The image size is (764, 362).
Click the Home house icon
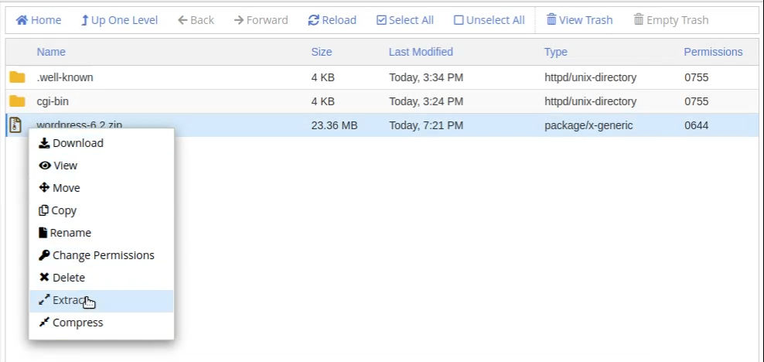pos(22,20)
